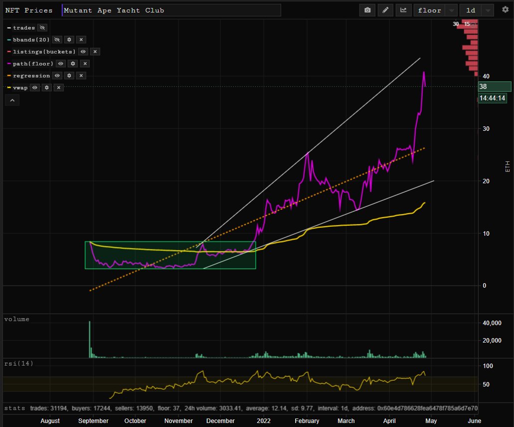Edit the Mutant Ape Yacht Club search field
This screenshot has height=427, width=514.
click(171, 10)
